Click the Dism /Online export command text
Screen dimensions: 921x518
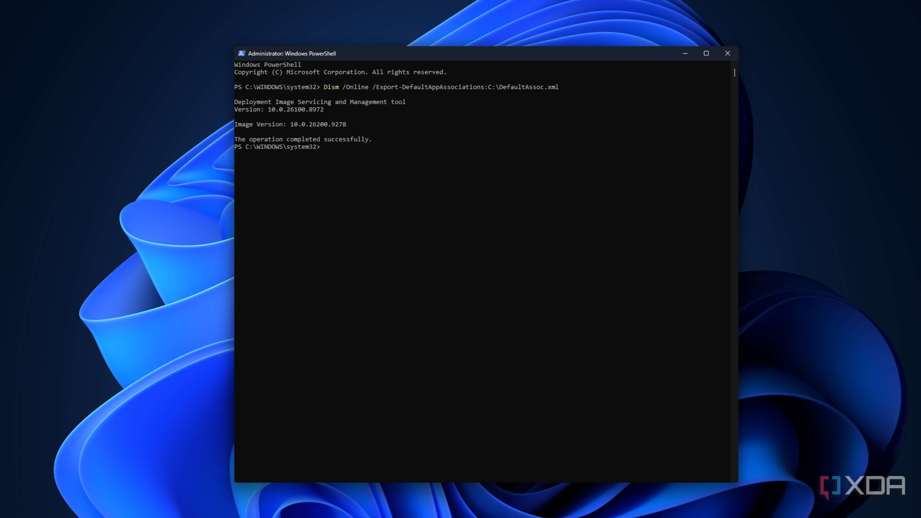tap(441, 87)
